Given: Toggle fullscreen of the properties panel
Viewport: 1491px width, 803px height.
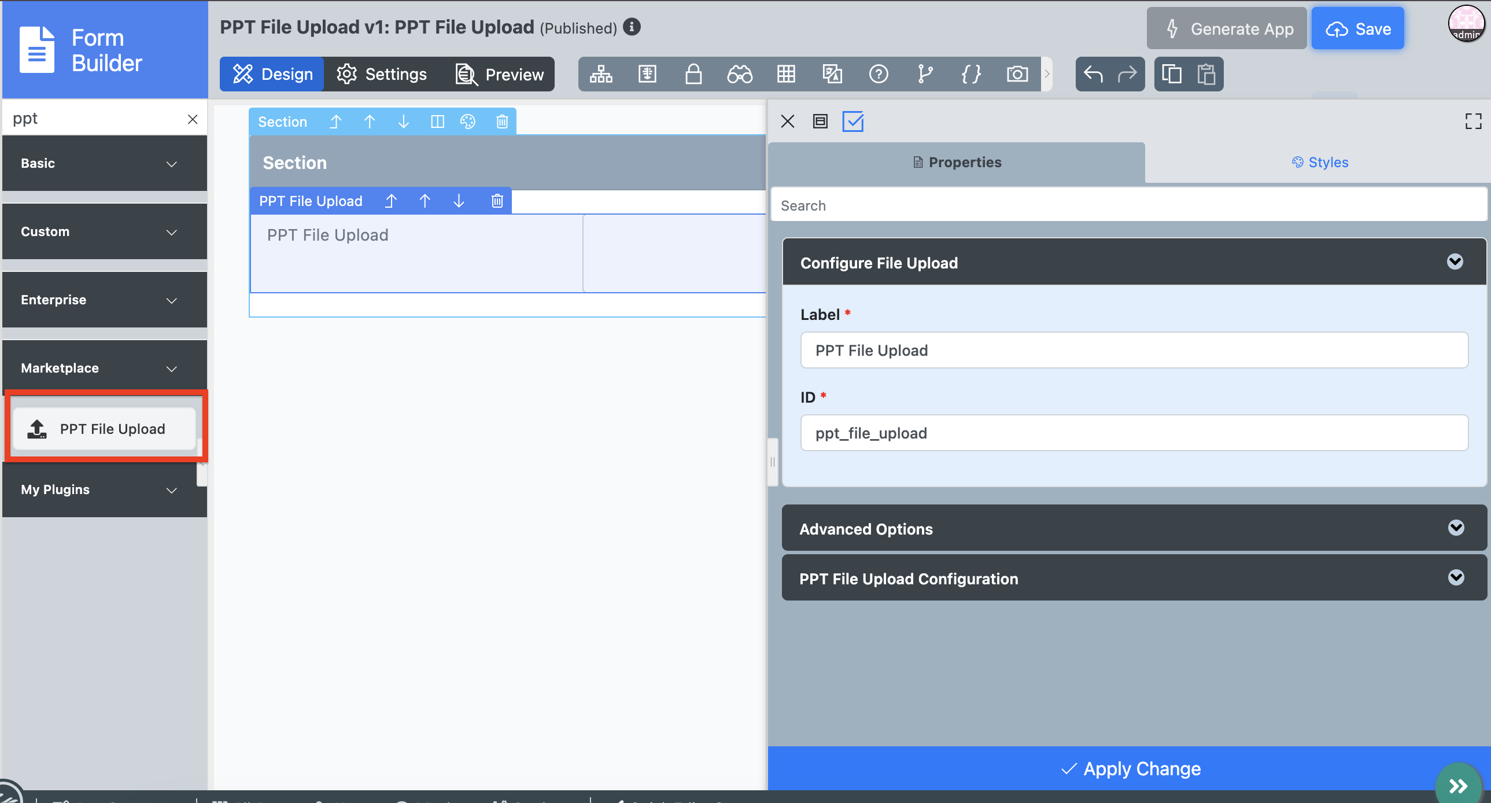Looking at the screenshot, I should [x=1473, y=121].
